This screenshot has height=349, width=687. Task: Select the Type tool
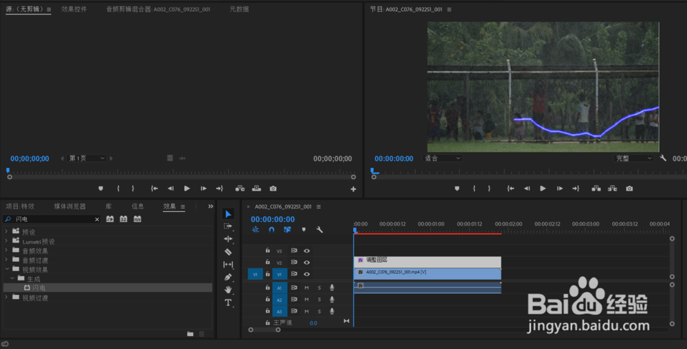point(228,302)
